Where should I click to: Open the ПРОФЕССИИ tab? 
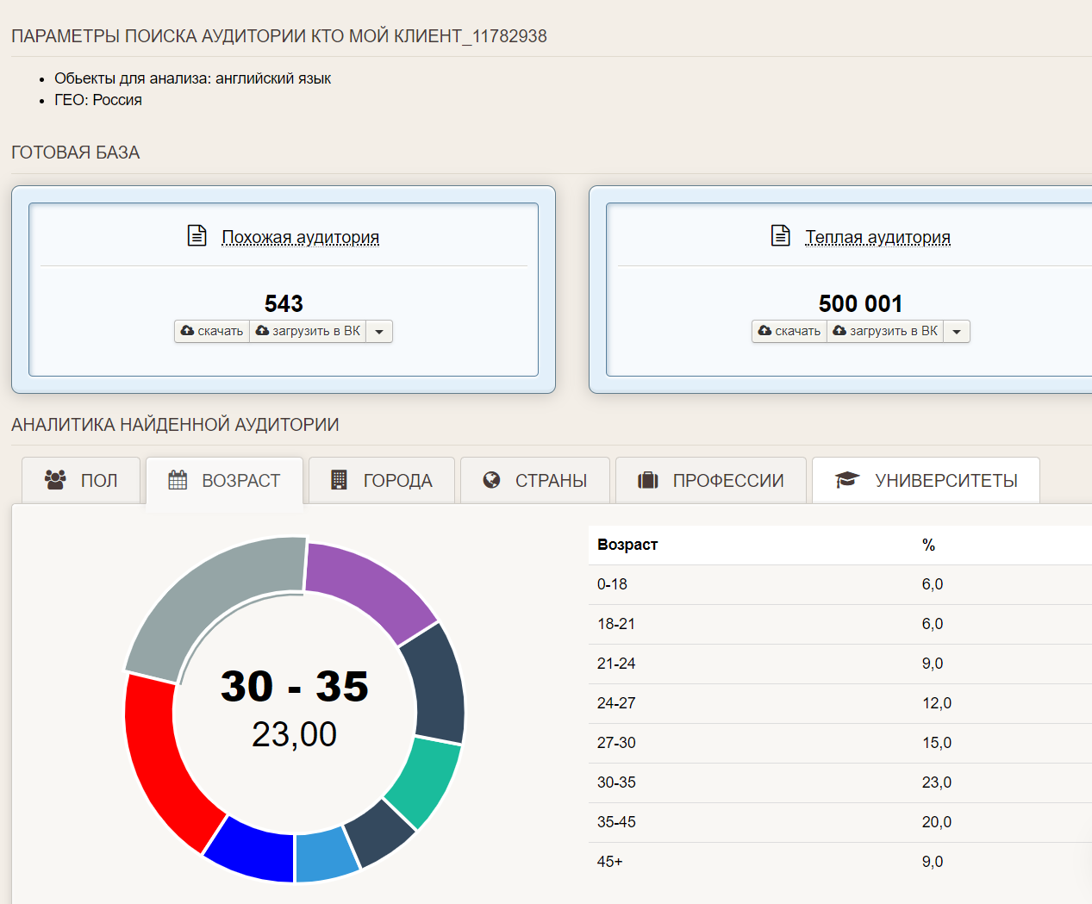click(711, 480)
